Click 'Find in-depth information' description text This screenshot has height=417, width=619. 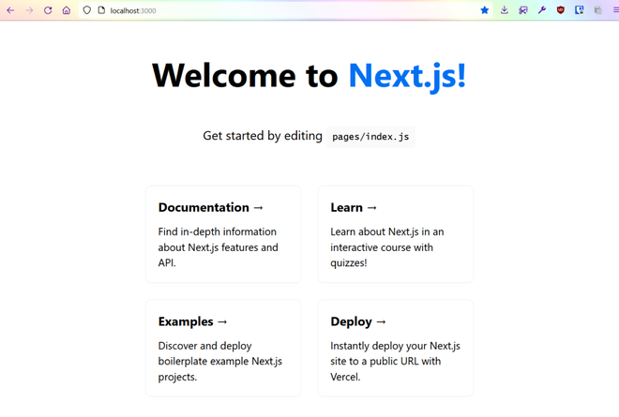coord(218,231)
